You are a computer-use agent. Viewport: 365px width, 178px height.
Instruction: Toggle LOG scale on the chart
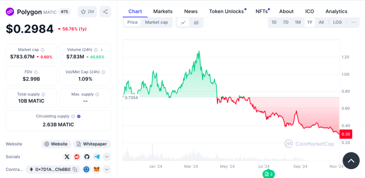click(x=337, y=22)
